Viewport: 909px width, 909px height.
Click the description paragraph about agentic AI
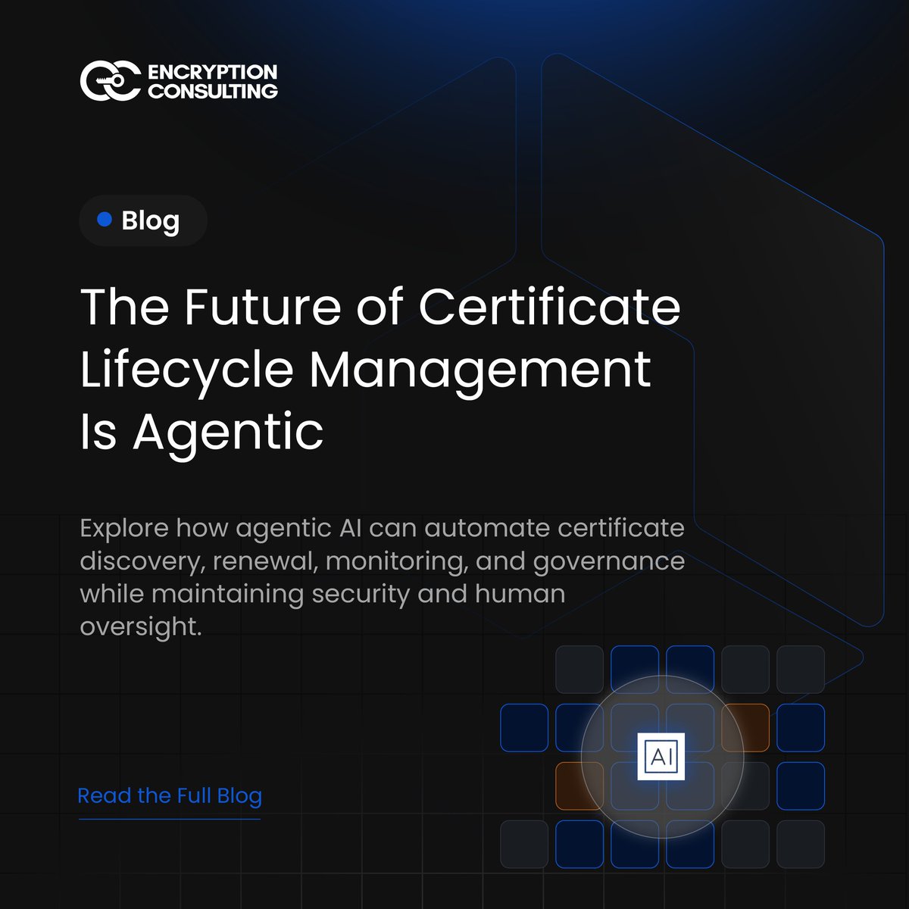point(383,577)
